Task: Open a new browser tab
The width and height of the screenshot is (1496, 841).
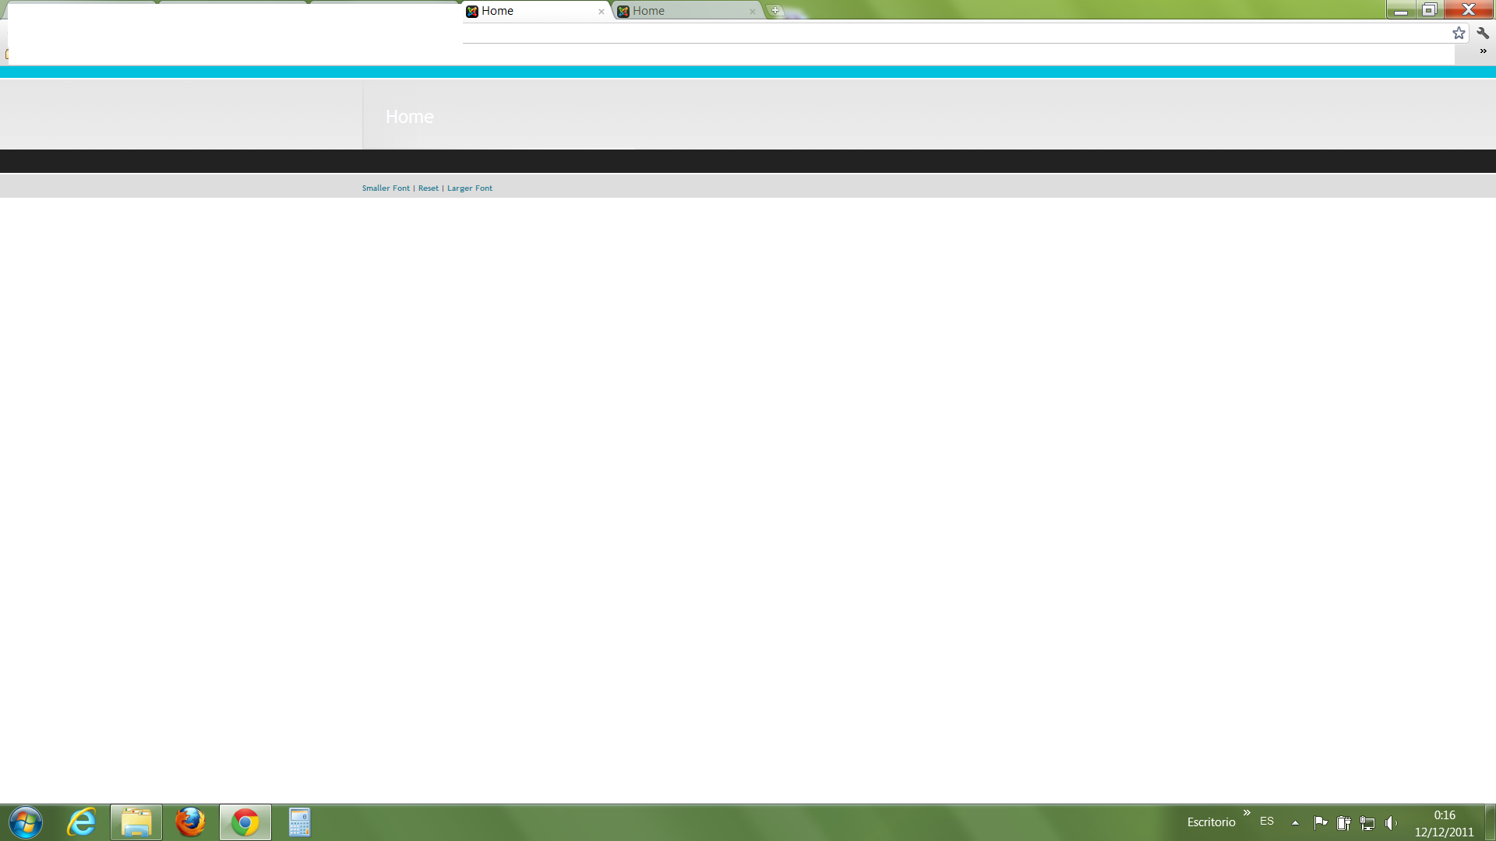Action: pyautogui.click(x=775, y=11)
